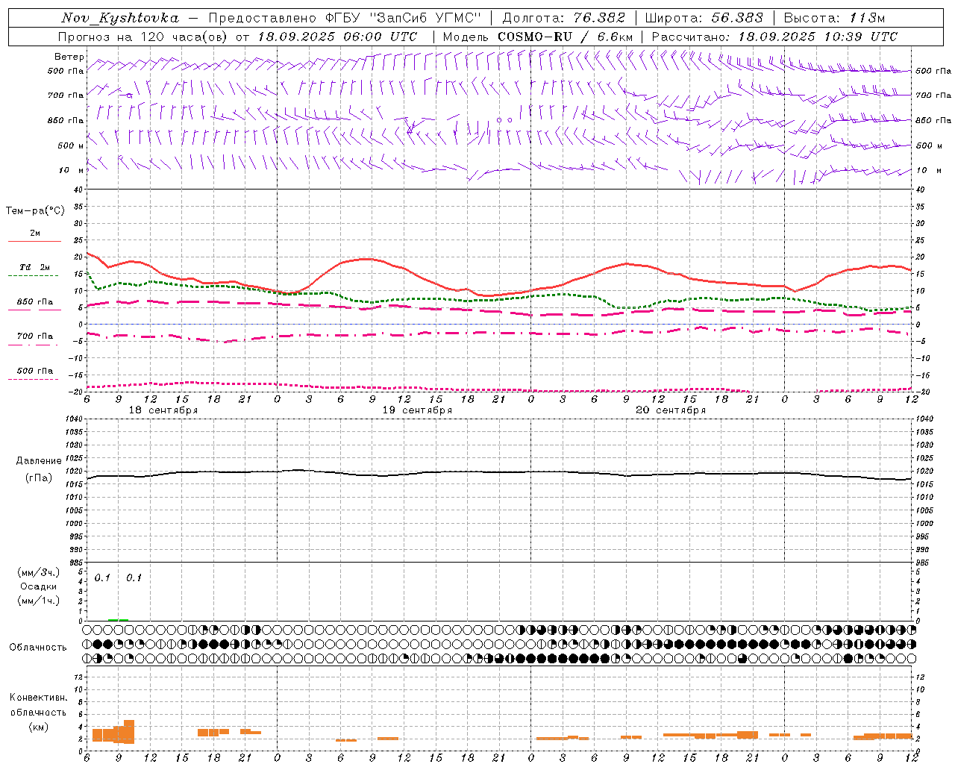Viewport: 955px width, 764px height.
Task: Click the 'Конвективн.' convective cloudiness label
Action: coord(39,698)
